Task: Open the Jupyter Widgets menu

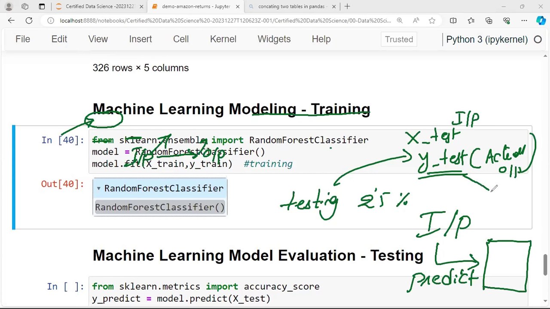Action: coord(274,39)
